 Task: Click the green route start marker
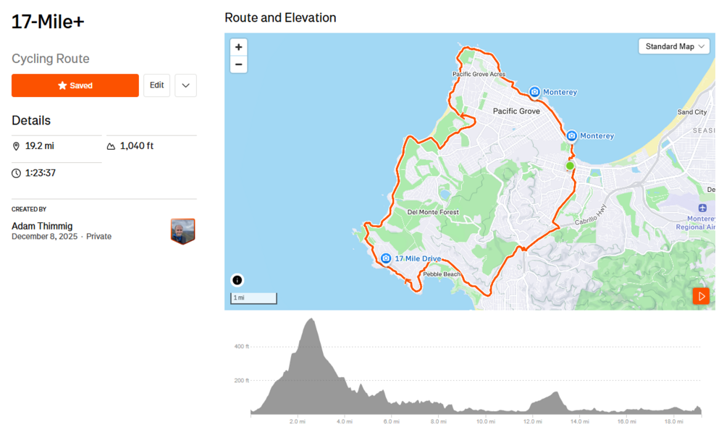coord(570,166)
